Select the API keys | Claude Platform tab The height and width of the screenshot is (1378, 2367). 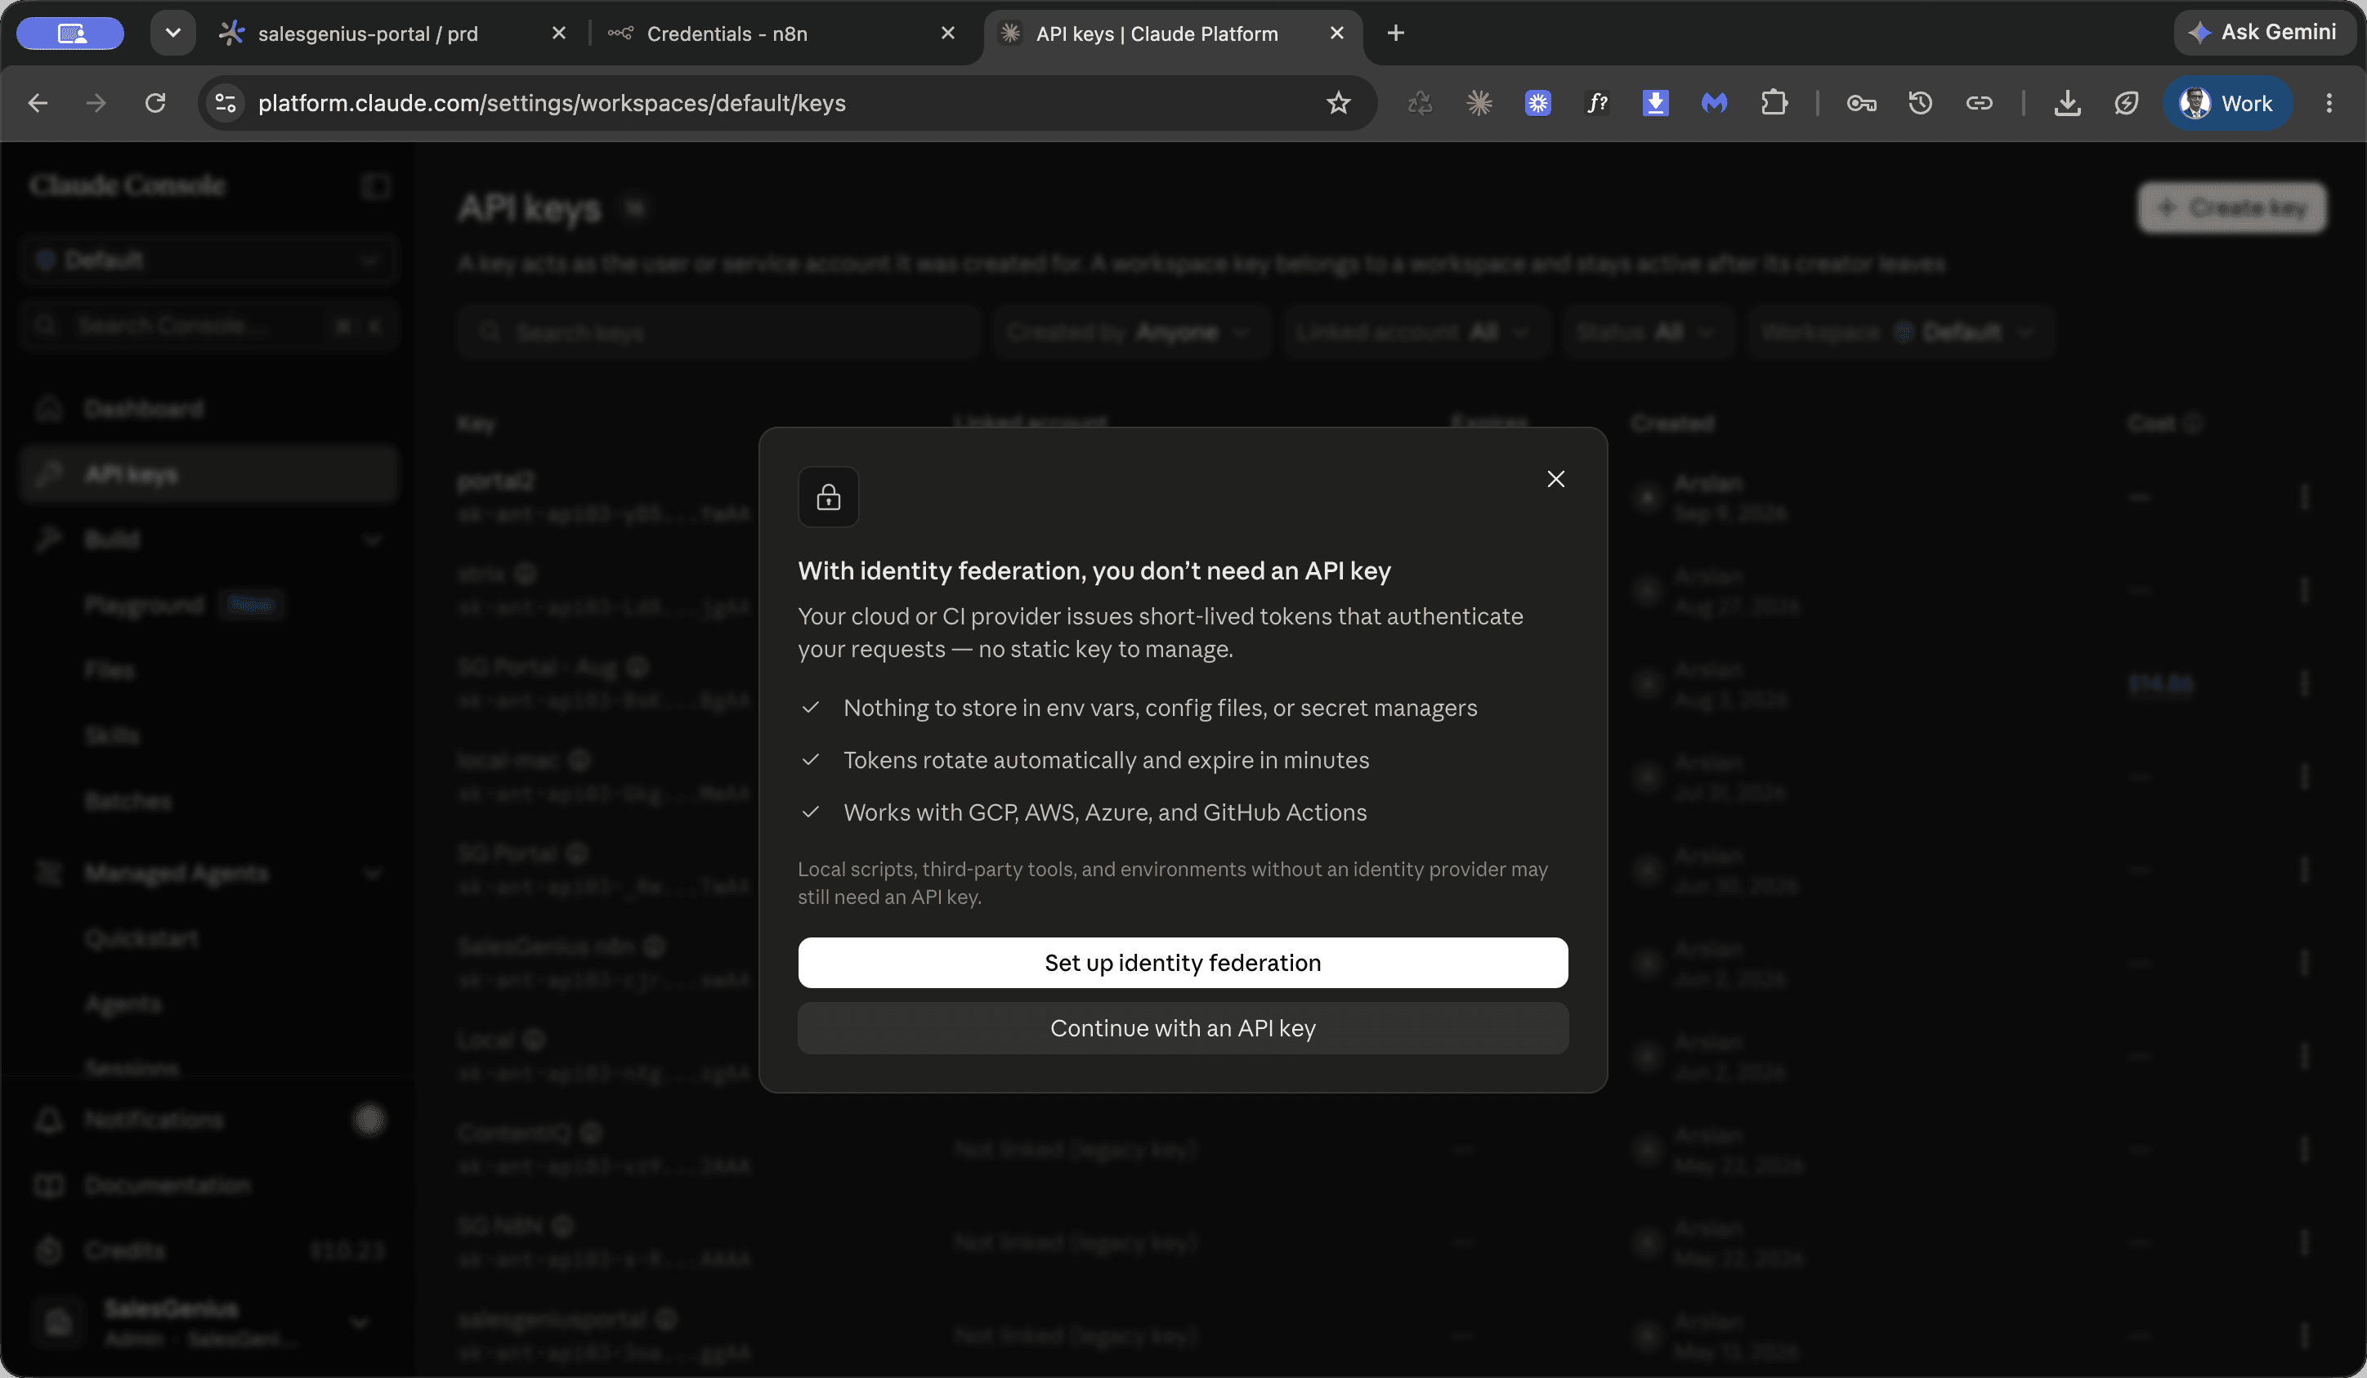(x=1157, y=34)
